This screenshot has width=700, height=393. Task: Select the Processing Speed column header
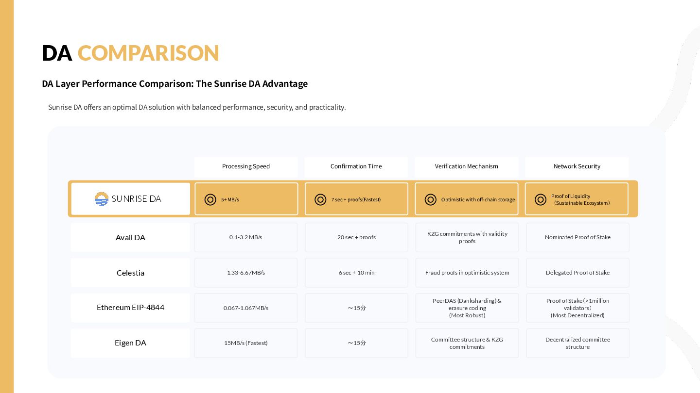(x=246, y=166)
